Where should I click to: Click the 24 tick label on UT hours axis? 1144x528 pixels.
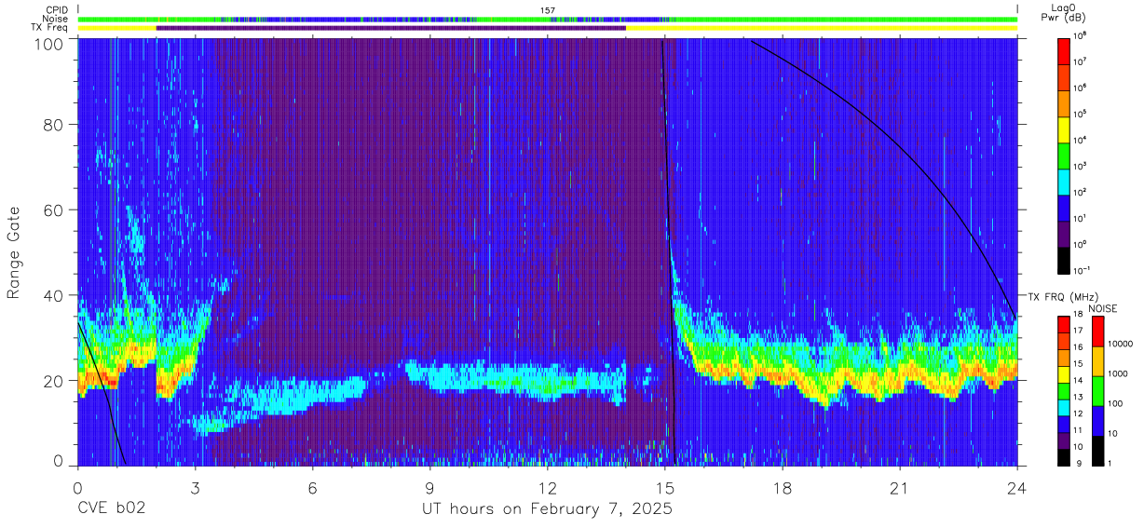pyautogui.click(x=1017, y=488)
